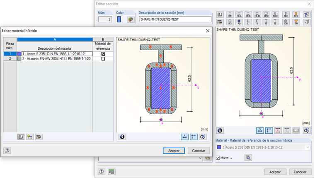Open material library in hybrid material dialog
The height and width of the screenshot is (178, 315).
click(x=21, y=137)
